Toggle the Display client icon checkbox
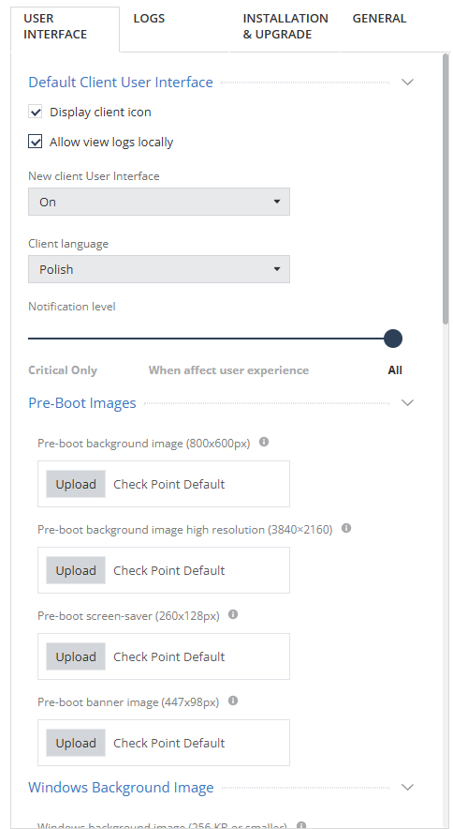The width and height of the screenshot is (453, 829). pos(36,112)
